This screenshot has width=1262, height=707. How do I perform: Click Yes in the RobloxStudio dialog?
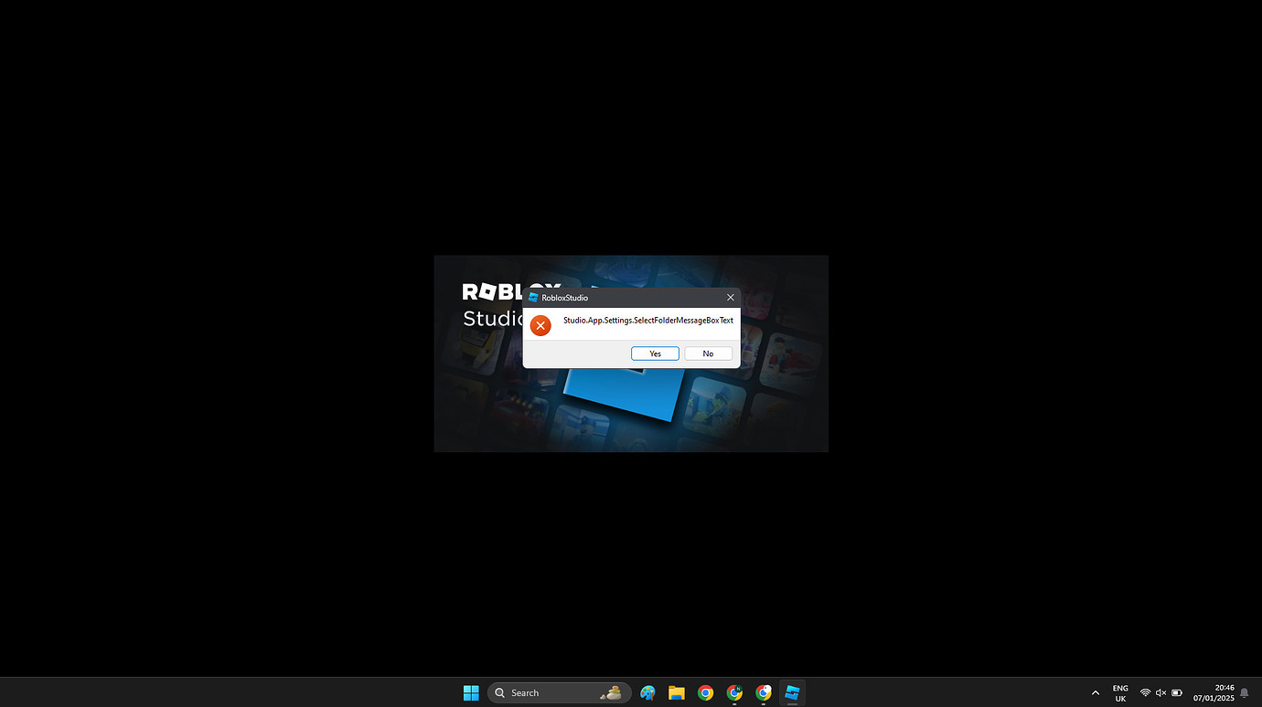[x=655, y=353]
